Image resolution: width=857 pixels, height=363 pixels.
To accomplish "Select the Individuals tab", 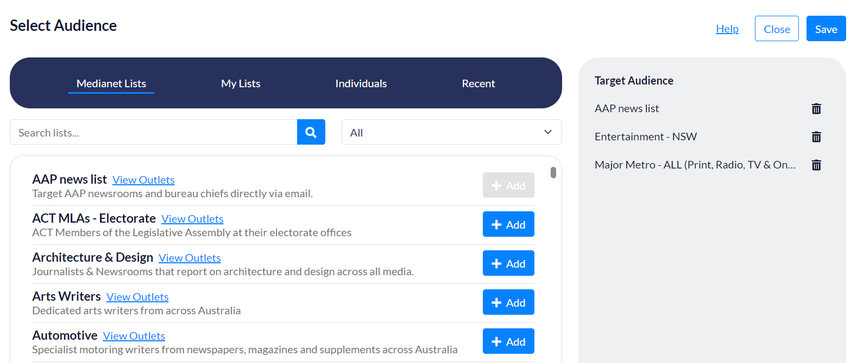I will tap(361, 83).
